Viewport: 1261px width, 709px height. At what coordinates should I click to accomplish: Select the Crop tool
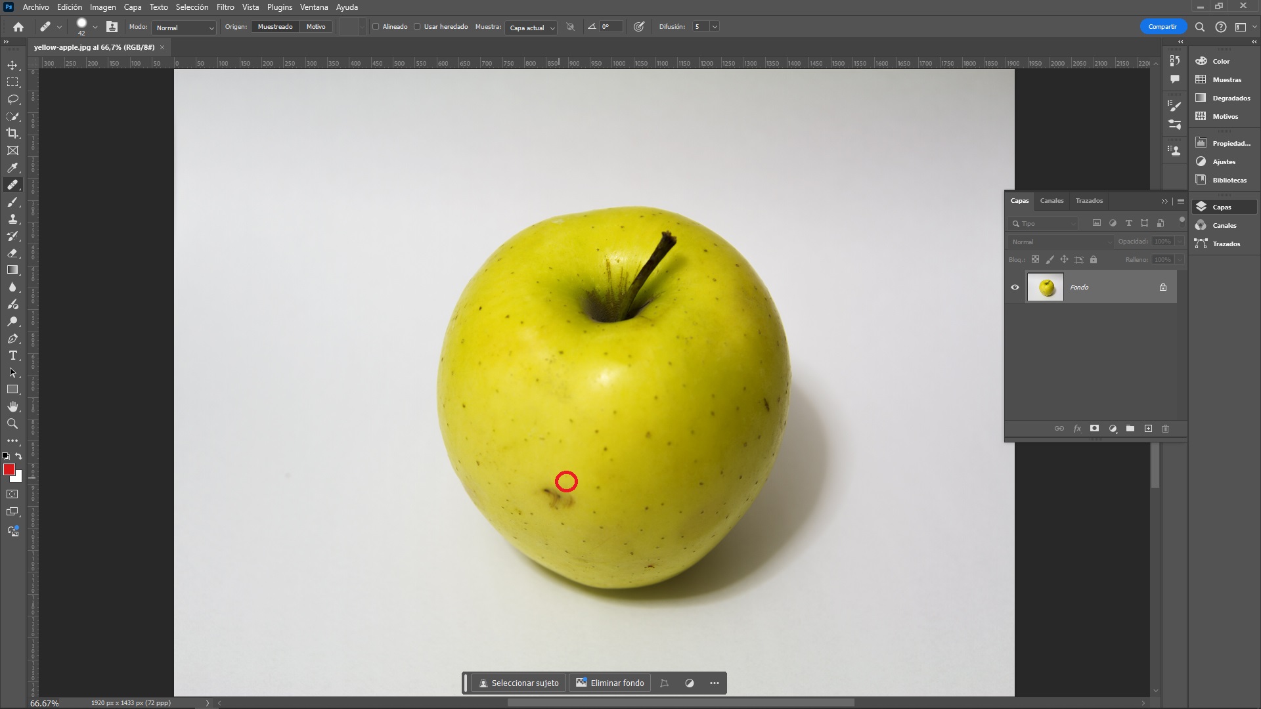pyautogui.click(x=12, y=133)
